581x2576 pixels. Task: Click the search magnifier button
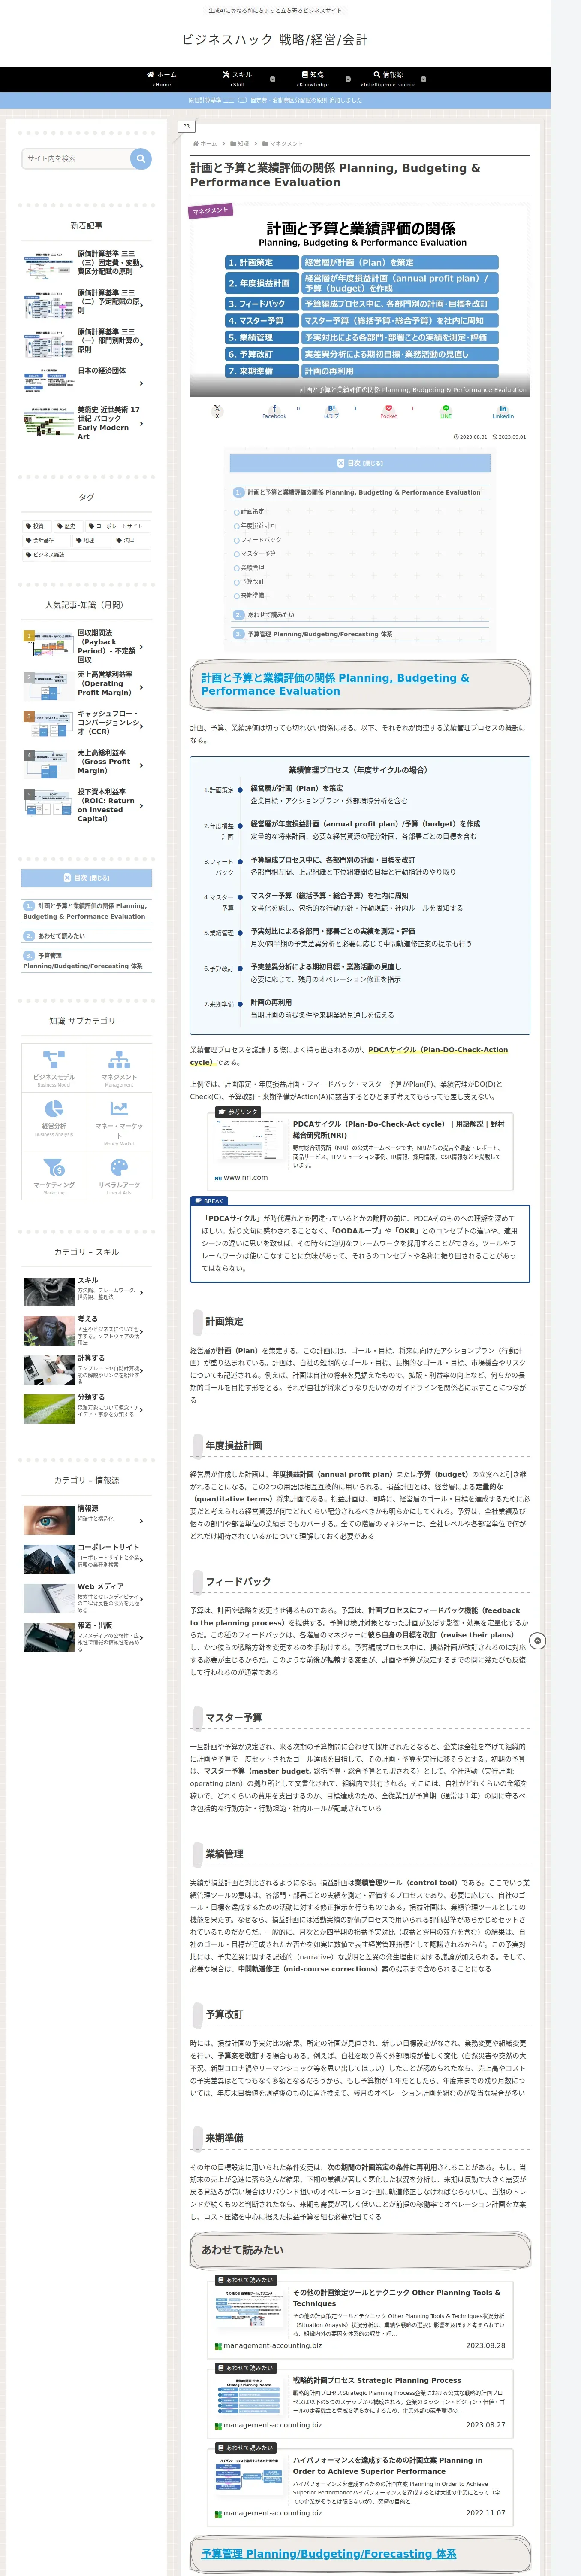[141, 158]
